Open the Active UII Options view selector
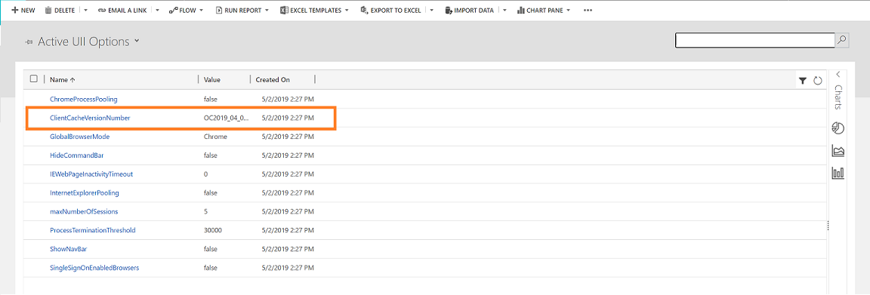The image size is (870, 295). [137, 41]
